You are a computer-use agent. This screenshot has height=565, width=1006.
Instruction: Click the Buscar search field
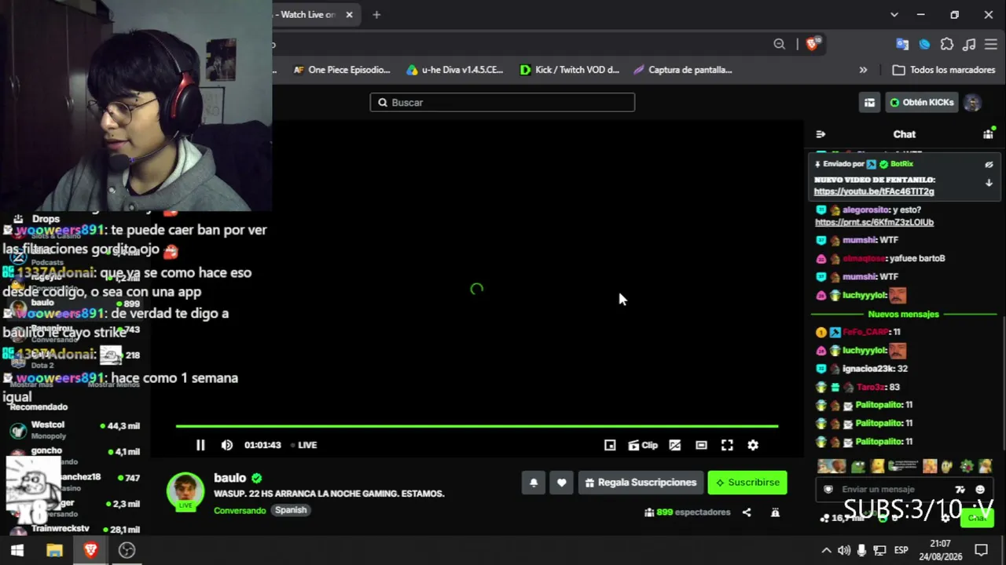tap(502, 102)
